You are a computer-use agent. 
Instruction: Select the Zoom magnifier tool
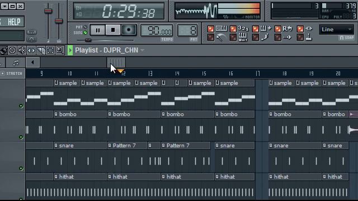(x=60, y=50)
